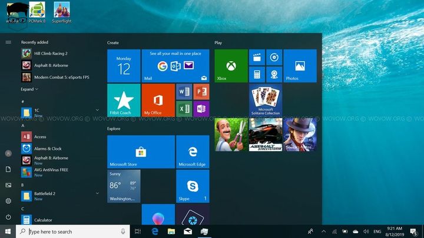Screen dimensions: 424x238
Task: Open the Fitbit Coach tile
Action: click(x=124, y=100)
